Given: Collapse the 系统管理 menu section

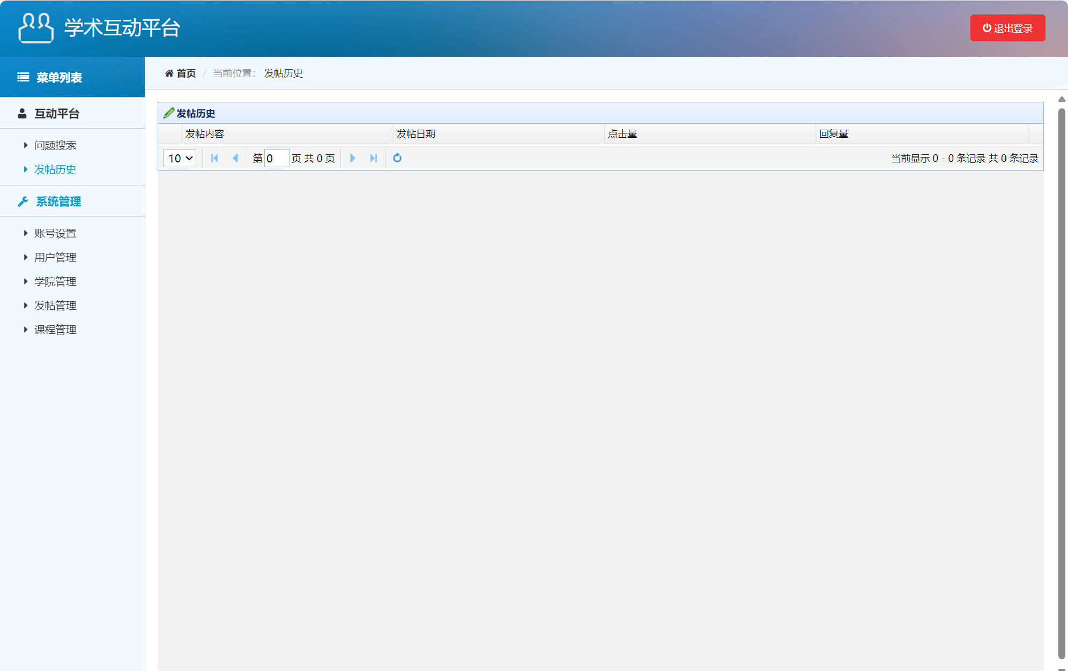Looking at the screenshot, I should click(58, 202).
